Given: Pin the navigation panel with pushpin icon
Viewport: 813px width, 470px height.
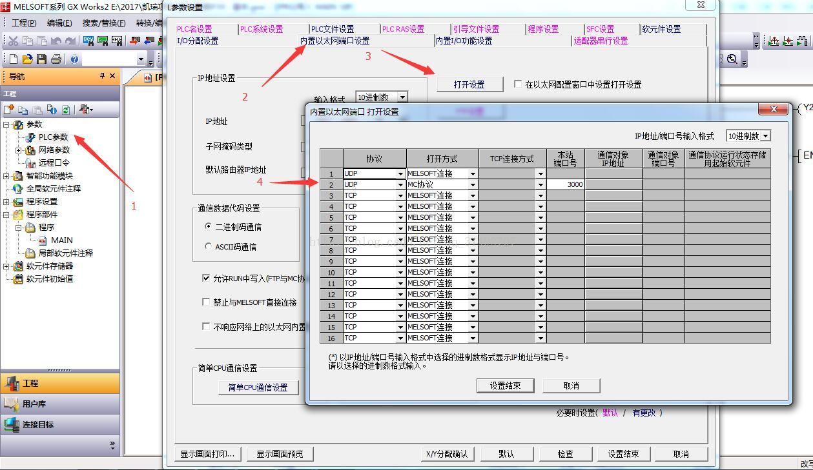Looking at the screenshot, I should (x=102, y=76).
